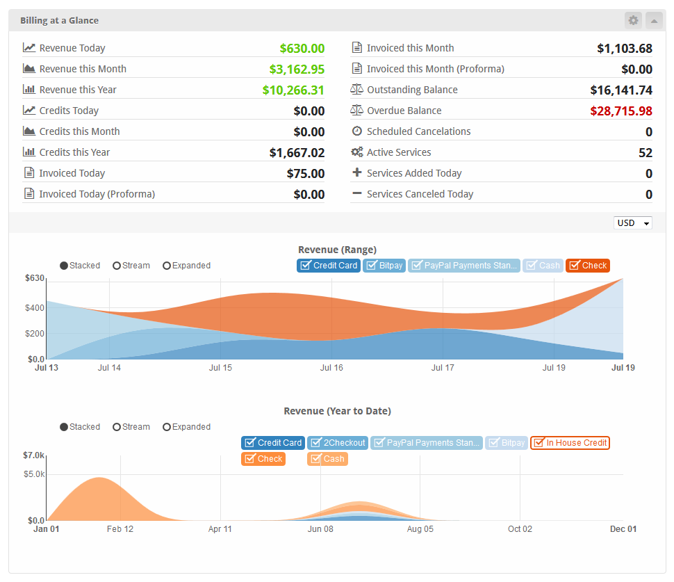This screenshot has height=582, width=674.
Task: Open widget settings gear icon
Action: pyautogui.click(x=633, y=20)
